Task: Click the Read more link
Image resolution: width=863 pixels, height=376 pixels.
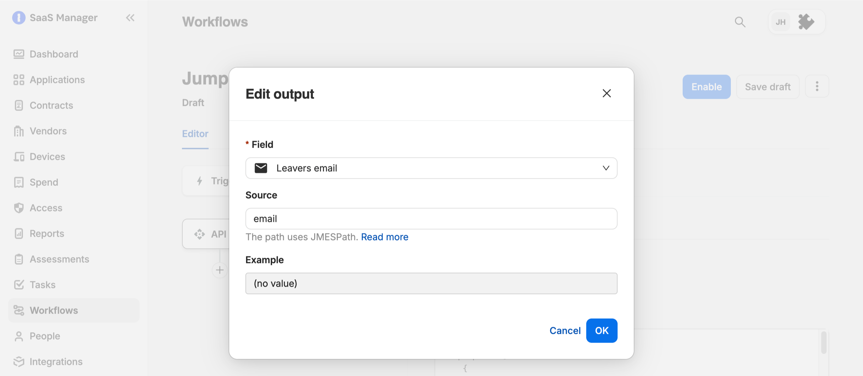Action: 385,237
